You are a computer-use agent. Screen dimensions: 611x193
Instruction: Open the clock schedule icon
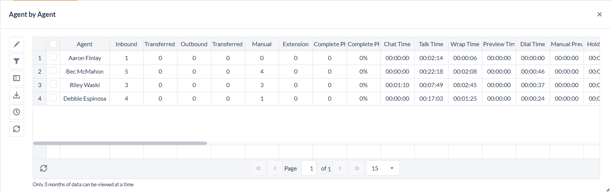pyautogui.click(x=17, y=112)
